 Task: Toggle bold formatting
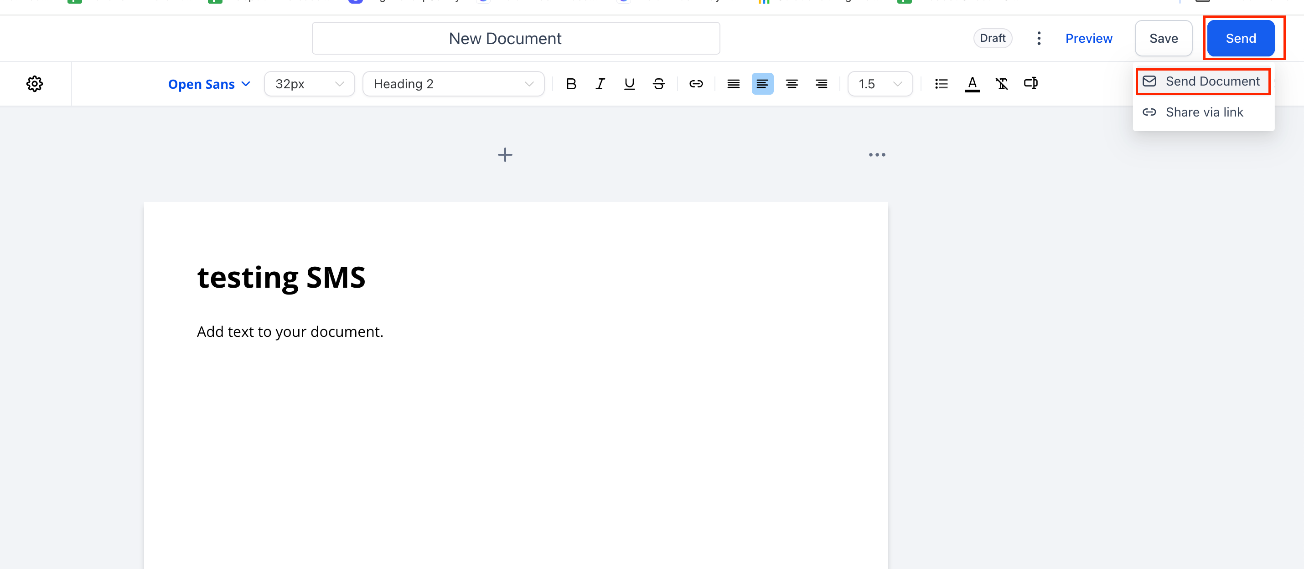click(571, 84)
